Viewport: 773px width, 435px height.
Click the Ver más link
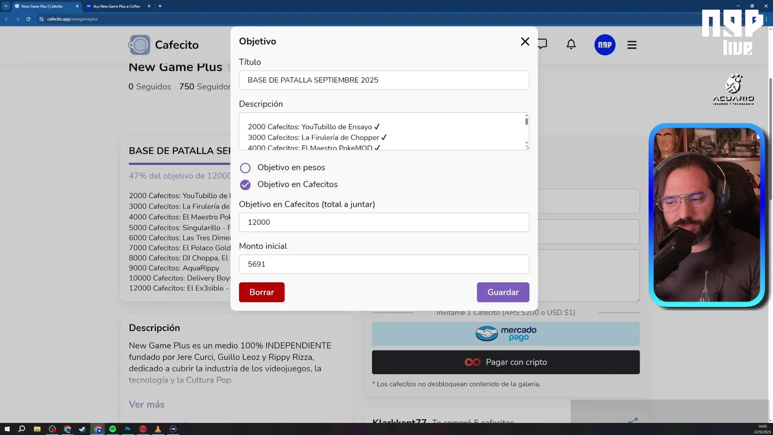pos(147,404)
